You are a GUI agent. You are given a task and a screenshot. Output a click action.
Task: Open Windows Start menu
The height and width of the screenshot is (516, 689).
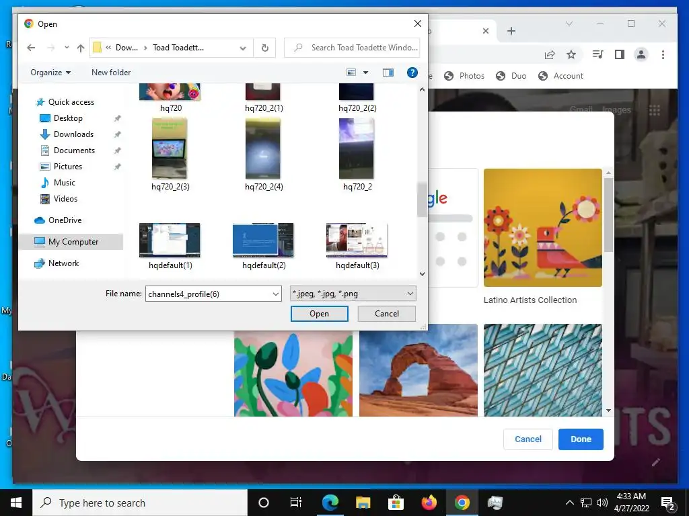click(16, 503)
